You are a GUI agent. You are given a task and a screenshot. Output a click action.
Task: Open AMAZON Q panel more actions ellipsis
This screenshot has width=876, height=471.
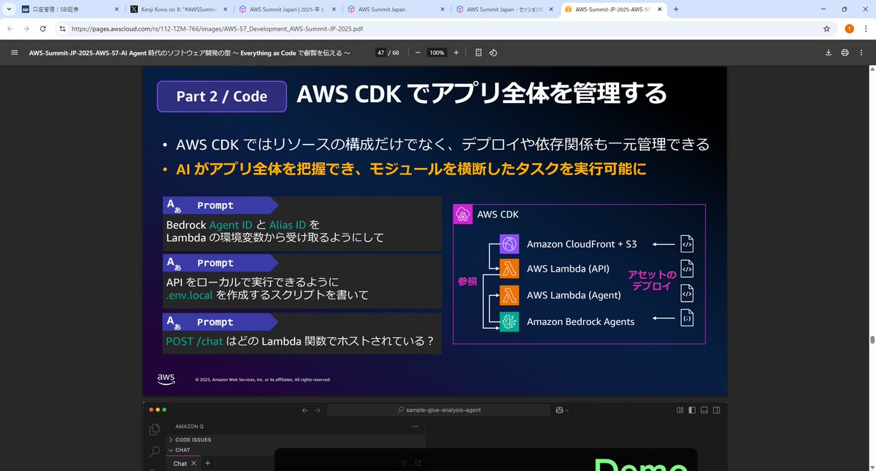[415, 426]
